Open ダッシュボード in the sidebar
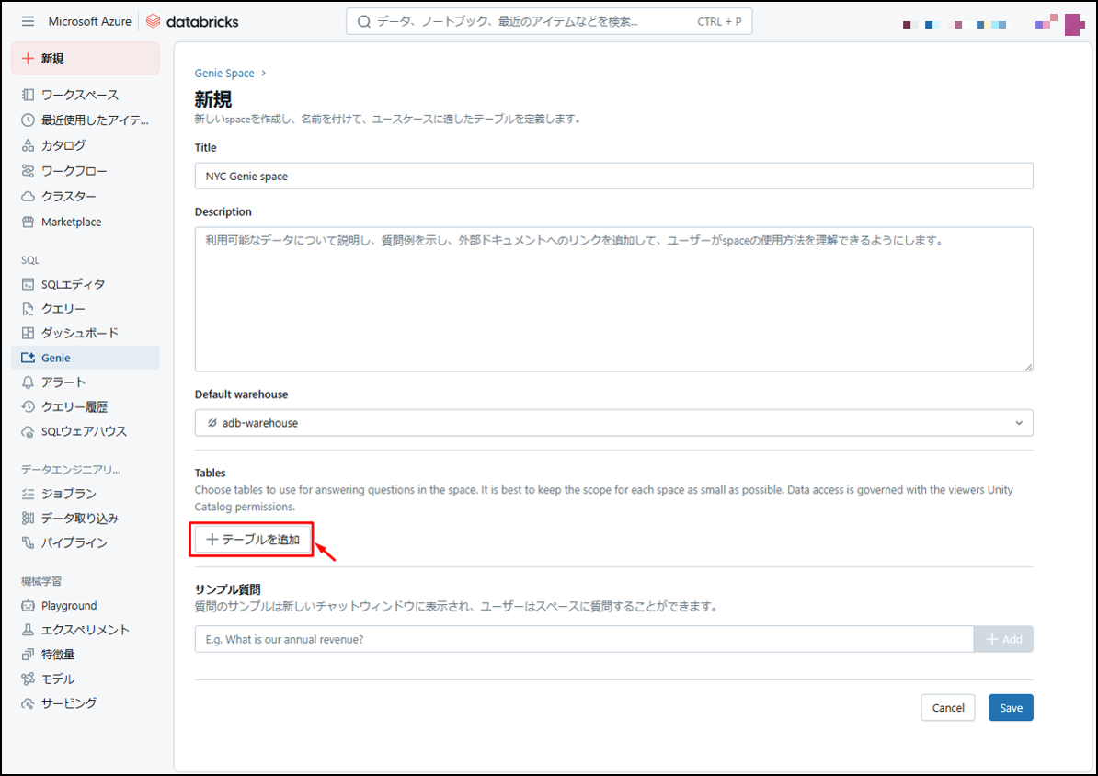This screenshot has width=1098, height=776. tap(79, 333)
